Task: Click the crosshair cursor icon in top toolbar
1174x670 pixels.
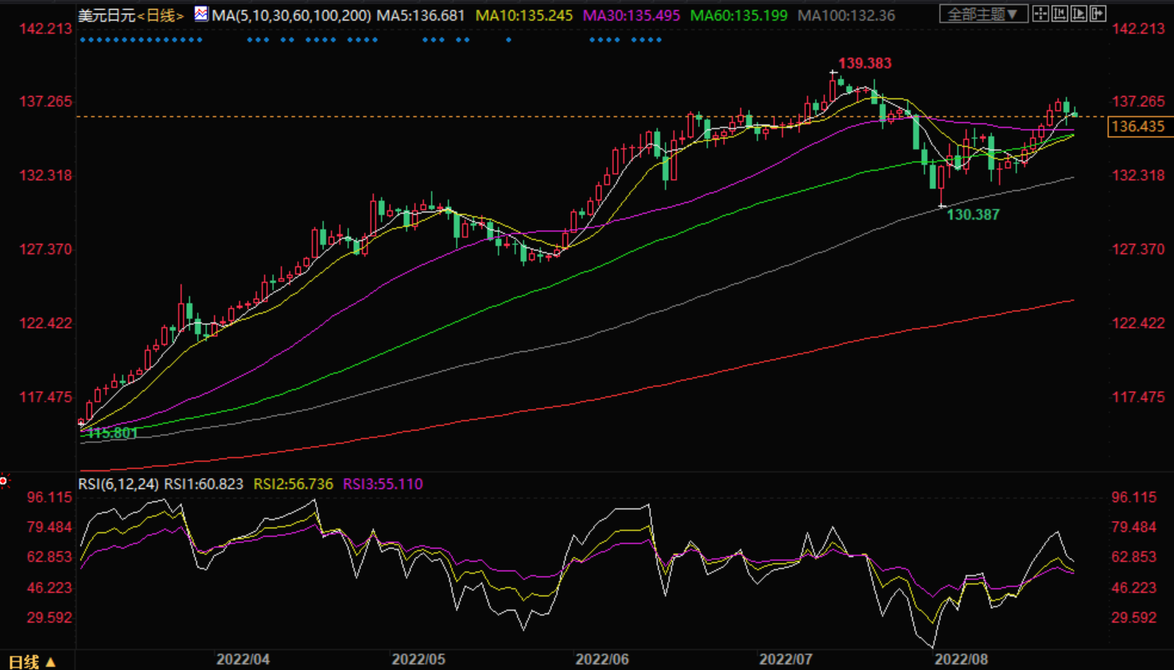Action: tap(1040, 14)
